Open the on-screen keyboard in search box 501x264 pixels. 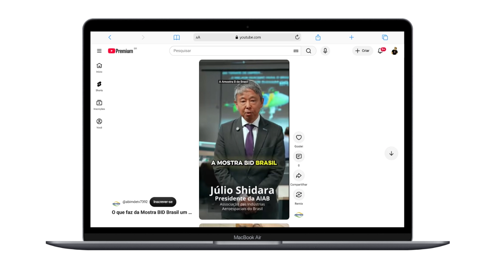[296, 51]
